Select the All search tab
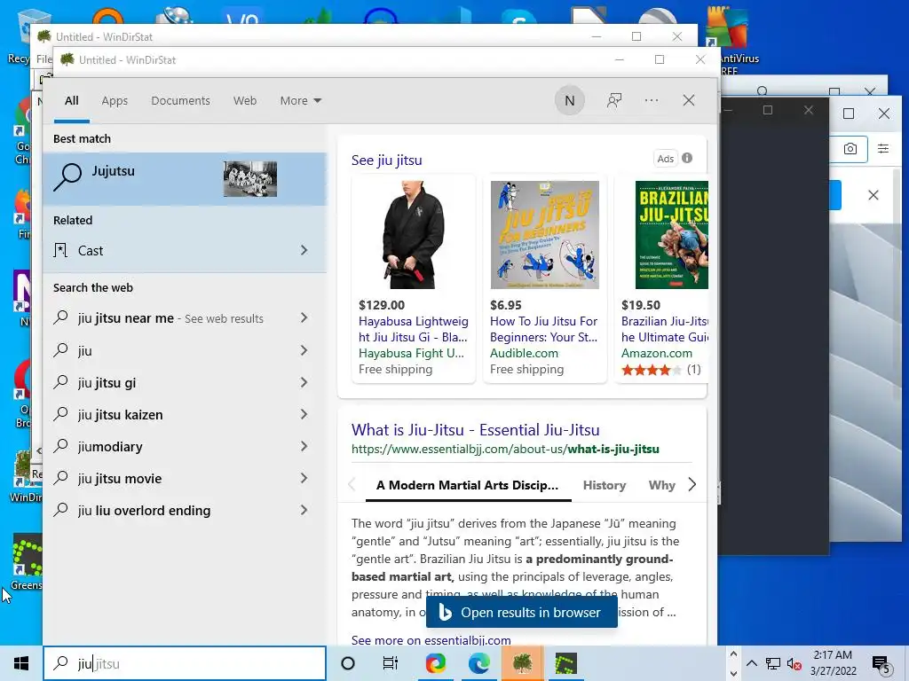This screenshot has height=681, width=909. [x=72, y=101]
